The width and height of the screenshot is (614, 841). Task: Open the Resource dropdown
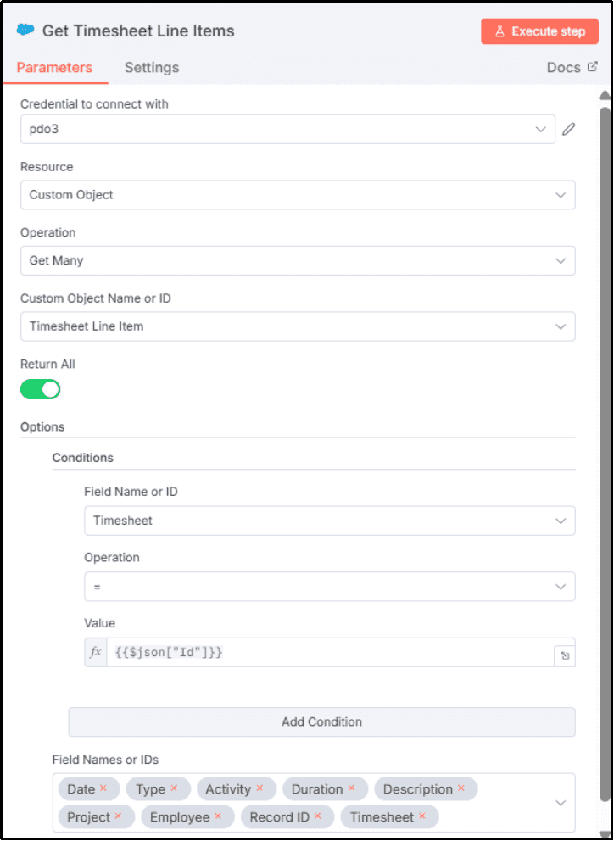click(298, 195)
